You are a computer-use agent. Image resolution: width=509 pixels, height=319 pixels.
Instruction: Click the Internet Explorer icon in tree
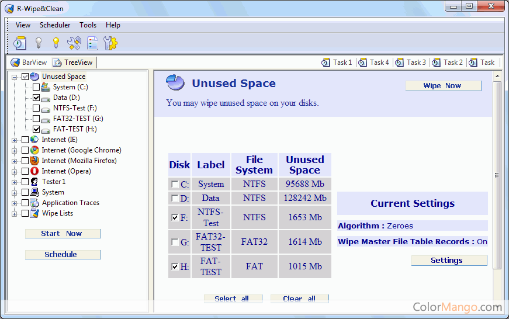pos(34,140)
